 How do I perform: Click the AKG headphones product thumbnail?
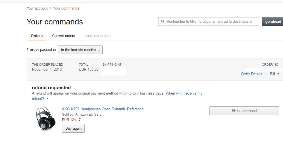point(42,118)
